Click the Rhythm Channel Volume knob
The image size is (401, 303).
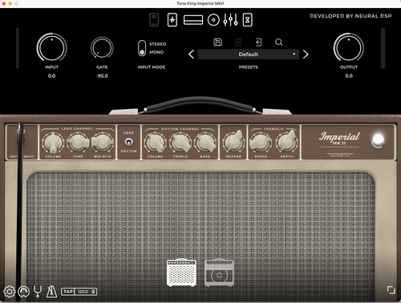[155, 143]
